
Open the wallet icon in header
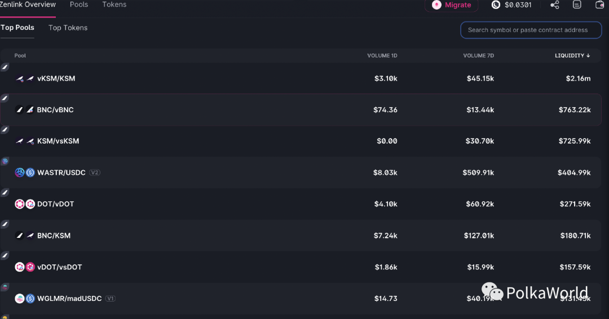[600, 5]
